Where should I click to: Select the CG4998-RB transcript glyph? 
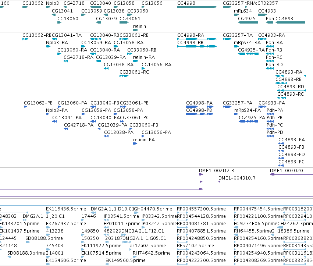coord(197,46)
